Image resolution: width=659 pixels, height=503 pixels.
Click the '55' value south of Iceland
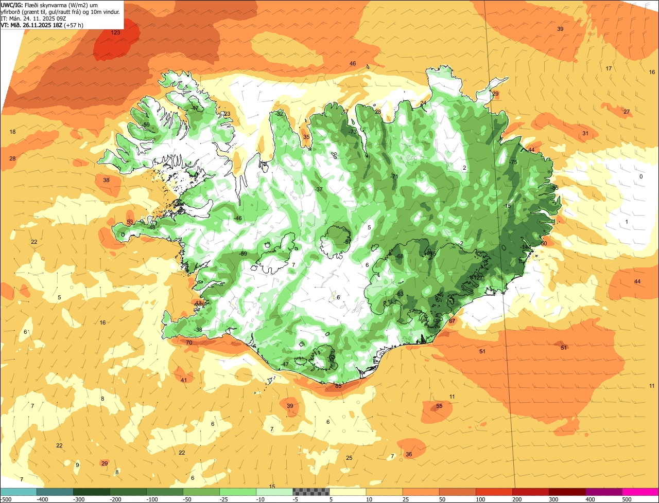coord(439,406)
